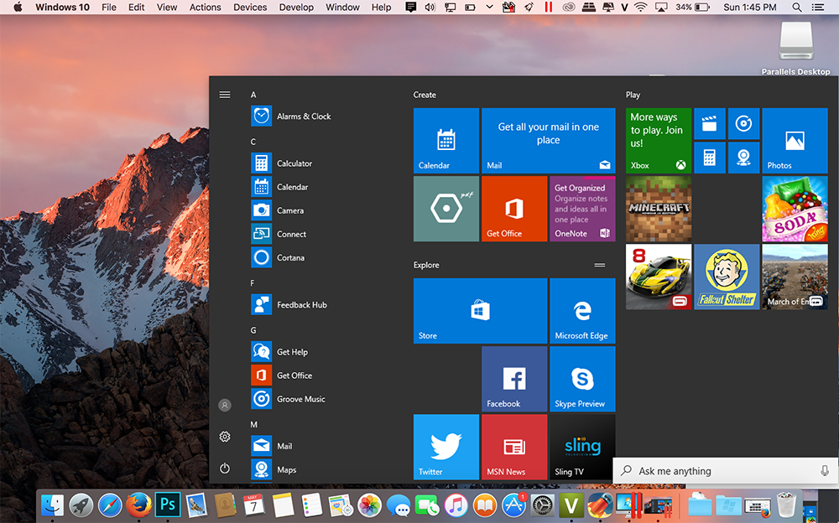Click the letter A section header
This screenshot has width=839, height=523.
pyautogui.click(x=253, y=94)
